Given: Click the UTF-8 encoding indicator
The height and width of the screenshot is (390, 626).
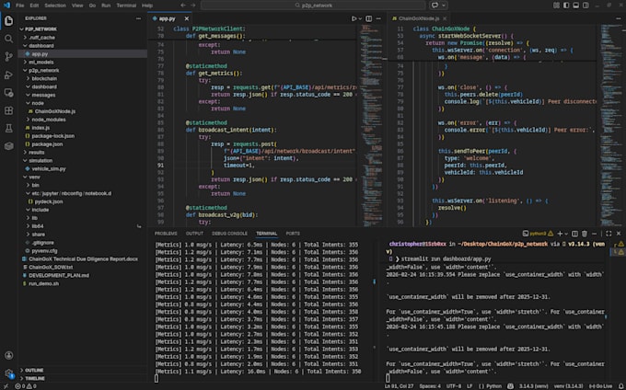Looking at the screenshot, I should [454, 386].
